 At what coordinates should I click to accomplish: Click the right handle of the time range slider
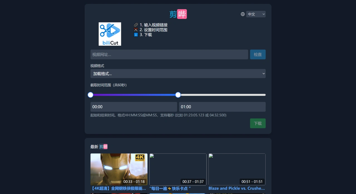pos(178,95)
